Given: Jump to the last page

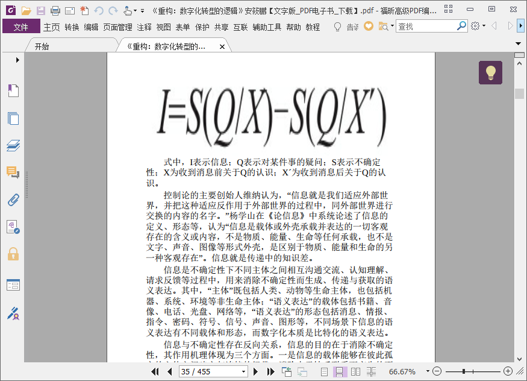Looking at the screenshot, I should [x=270, y=371].
